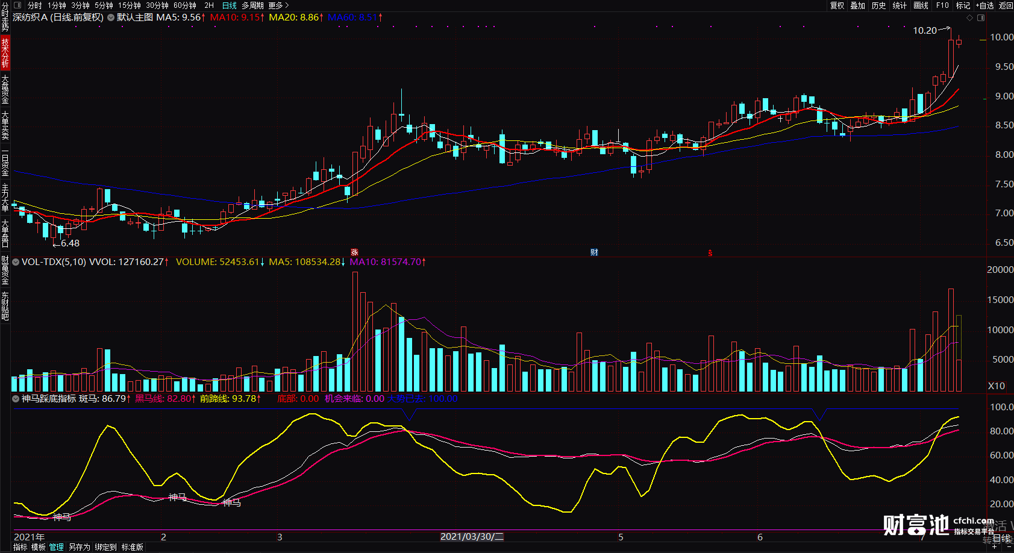
Task: Open the 大单盘口 sidebar tab
Action: coord(5,233)
